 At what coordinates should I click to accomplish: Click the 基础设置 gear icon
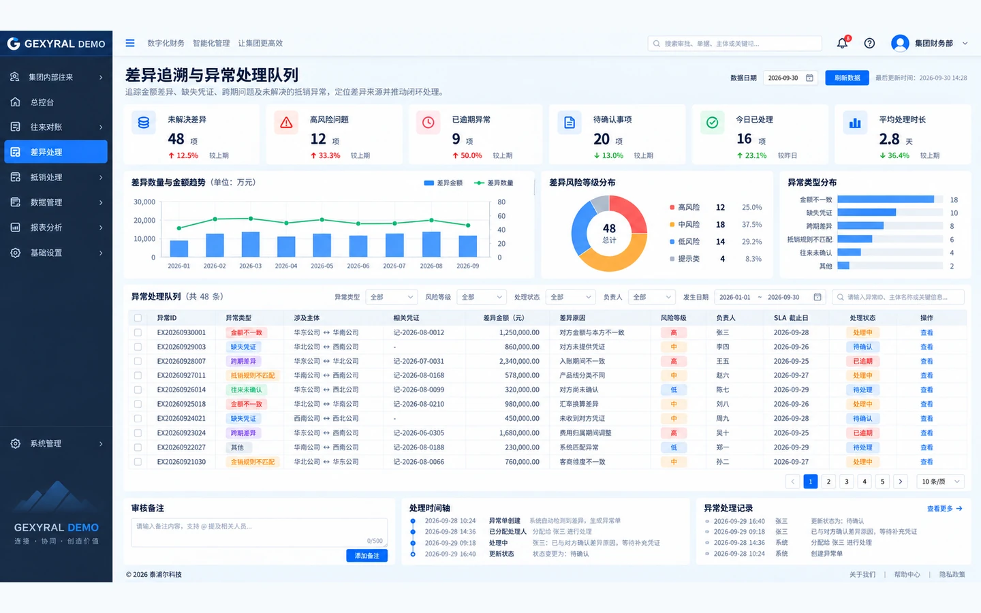[15, 253]
